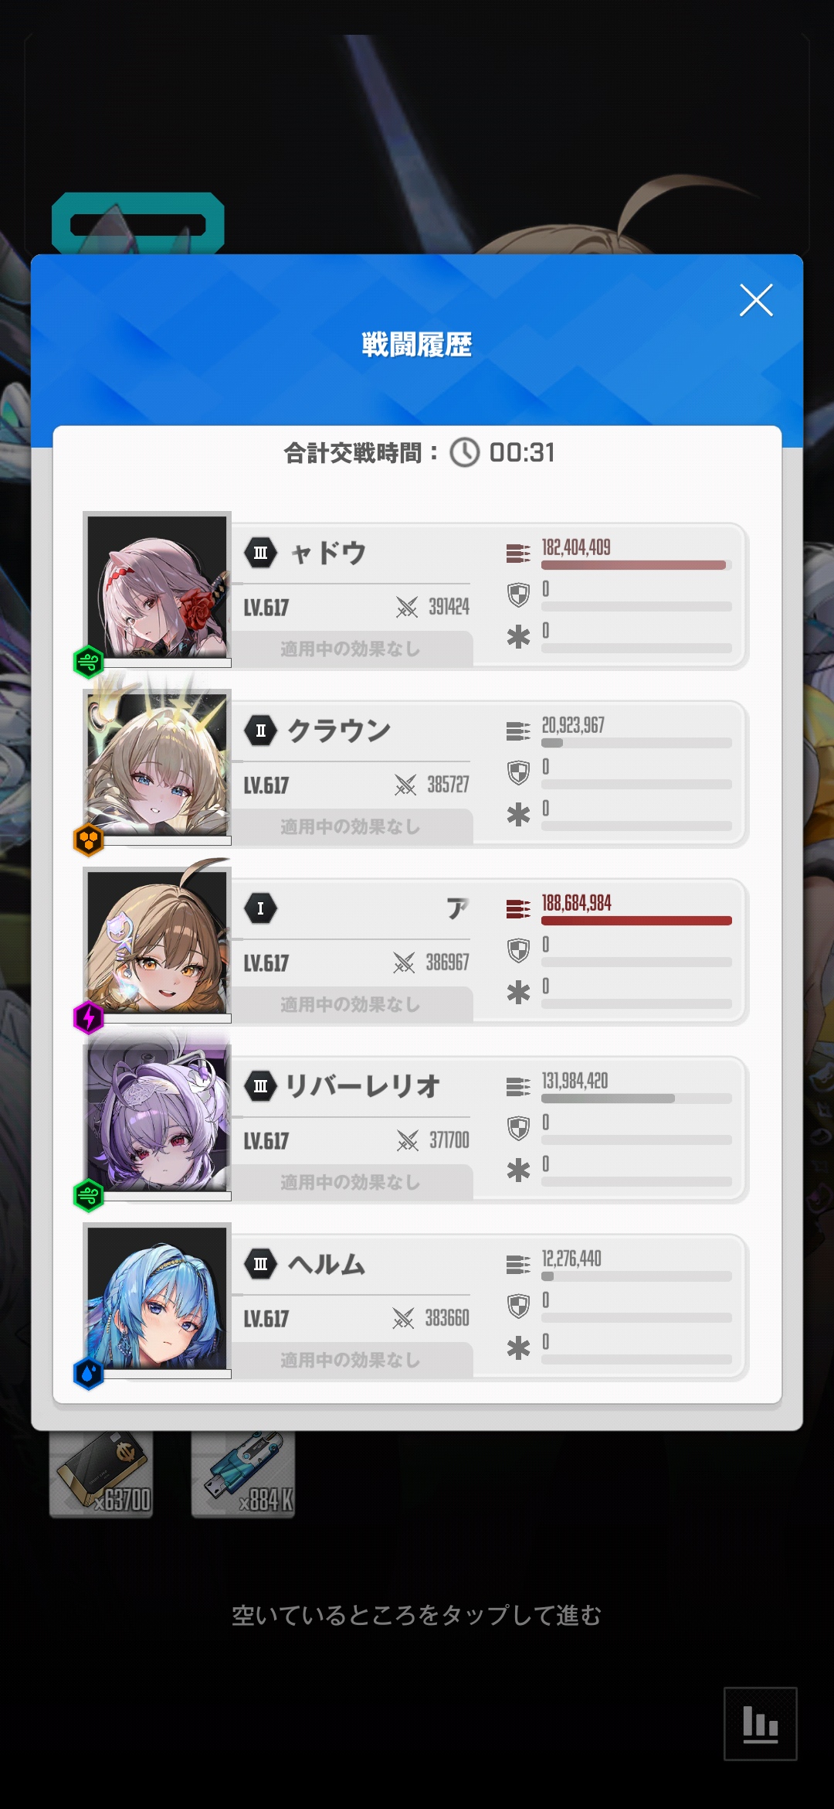The width and height of the screenshot is (834, 1809).
Task: Click burst III hexagon beside ヤドウ
Action: 261,553
